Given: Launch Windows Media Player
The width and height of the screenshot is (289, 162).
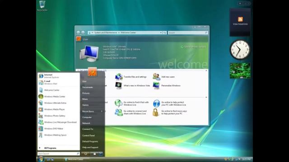Looking at the screenshot, I should pyautogui.click(x=59, y=109).
